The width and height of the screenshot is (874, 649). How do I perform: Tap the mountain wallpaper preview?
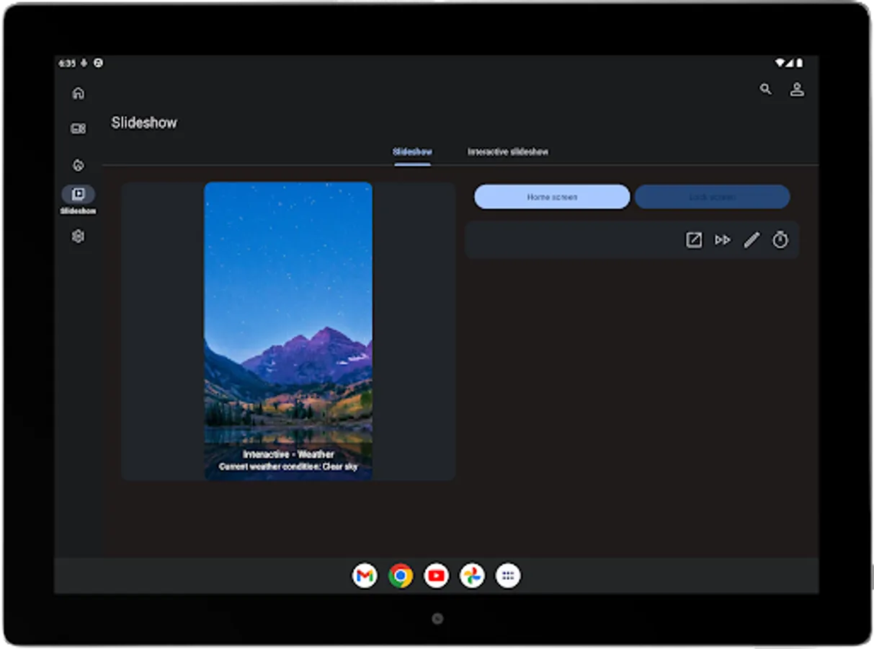pos(288,331)
